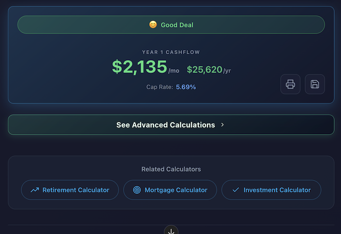
Task: Click the print results icon
Action: click(290, 84)
